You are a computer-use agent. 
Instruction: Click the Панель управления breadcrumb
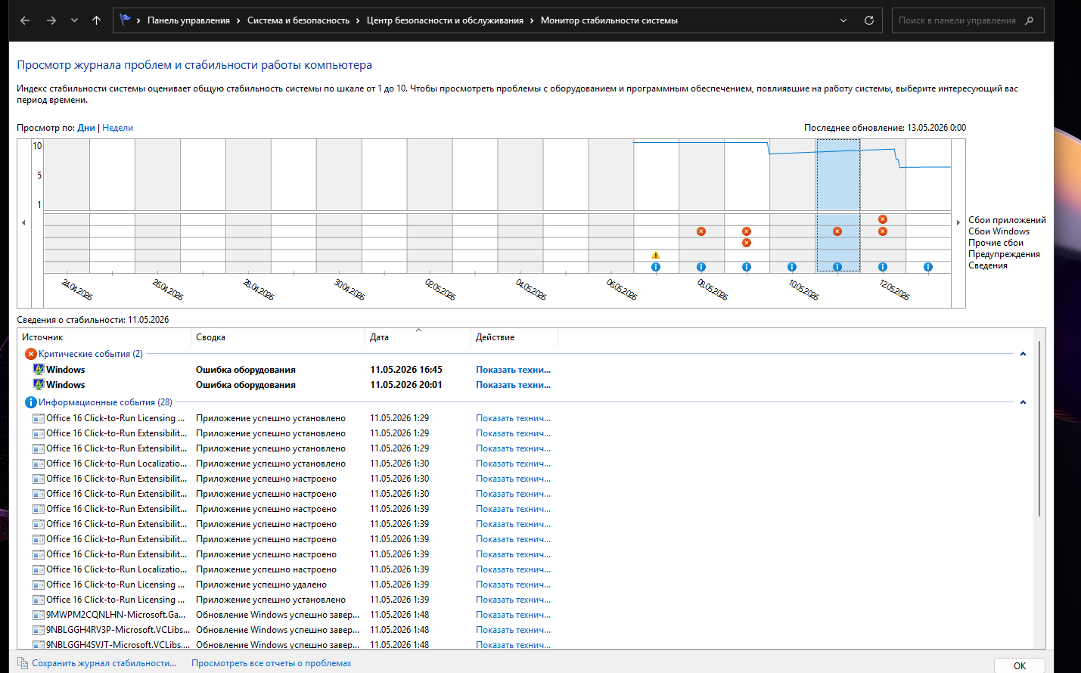(x=188, y=20)
